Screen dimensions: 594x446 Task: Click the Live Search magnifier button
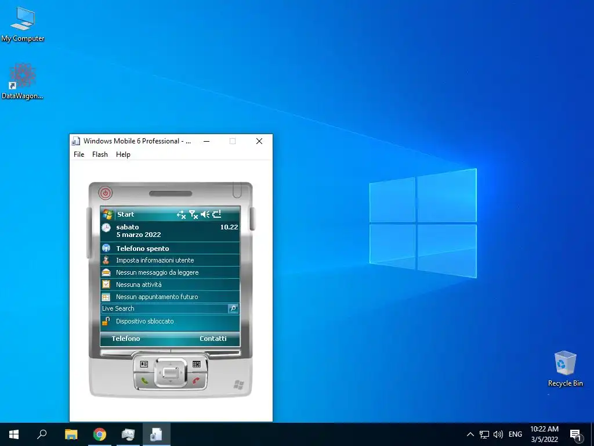tap(233, 308)
